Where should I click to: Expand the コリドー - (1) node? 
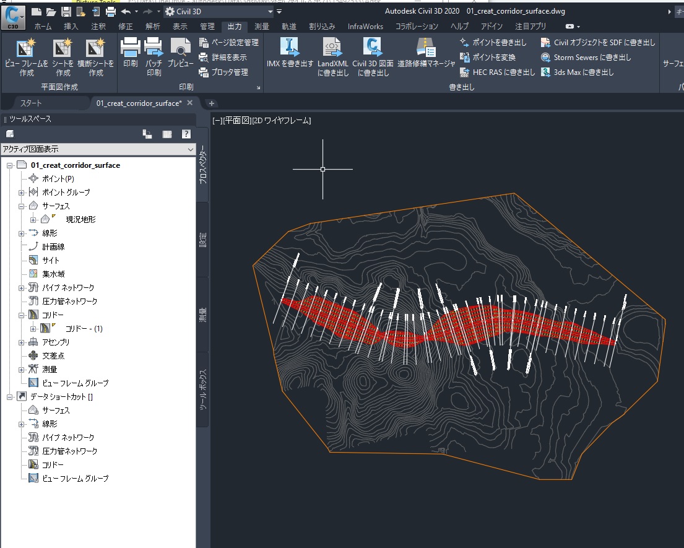click(x=33, y=329)
